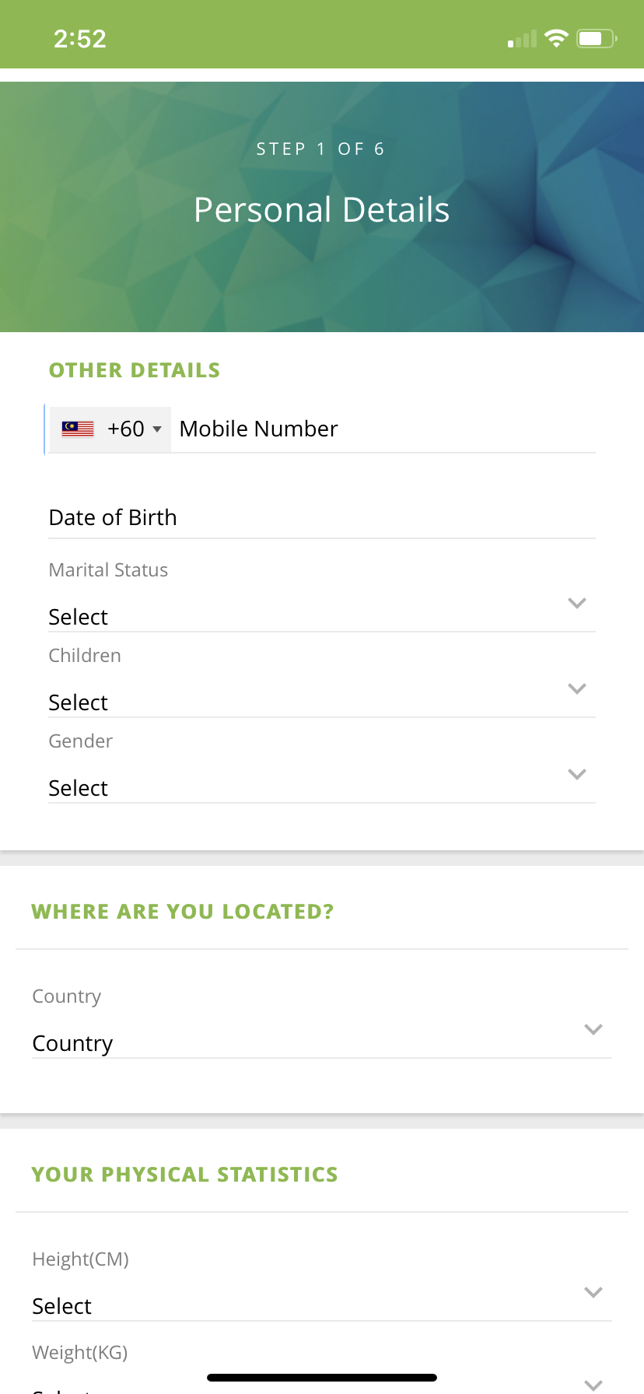Tap the Mobile Number input field
The width and height of the screenshot is (644, 1394).
pyautogui.click(x=381, y=429)
